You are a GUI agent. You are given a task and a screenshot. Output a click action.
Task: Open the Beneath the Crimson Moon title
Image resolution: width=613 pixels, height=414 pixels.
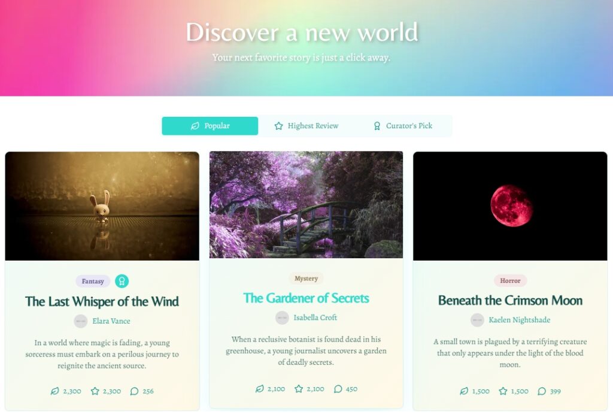[510, 300]
